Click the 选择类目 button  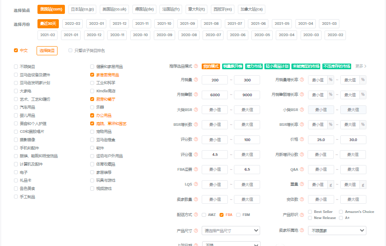click(47, 51)
